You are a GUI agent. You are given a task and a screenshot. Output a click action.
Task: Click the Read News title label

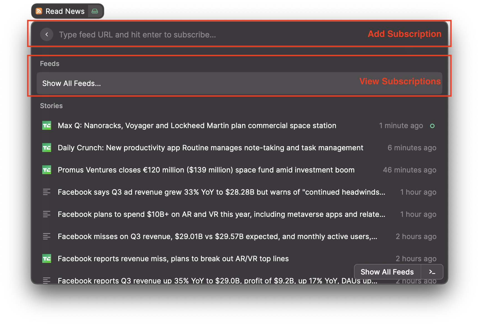[65, 11]
